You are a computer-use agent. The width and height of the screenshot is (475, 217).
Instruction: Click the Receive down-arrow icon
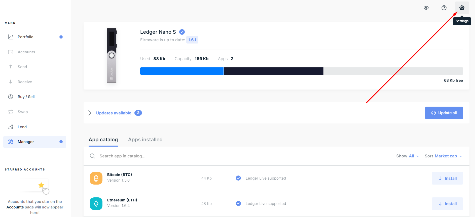click(11, 82)
